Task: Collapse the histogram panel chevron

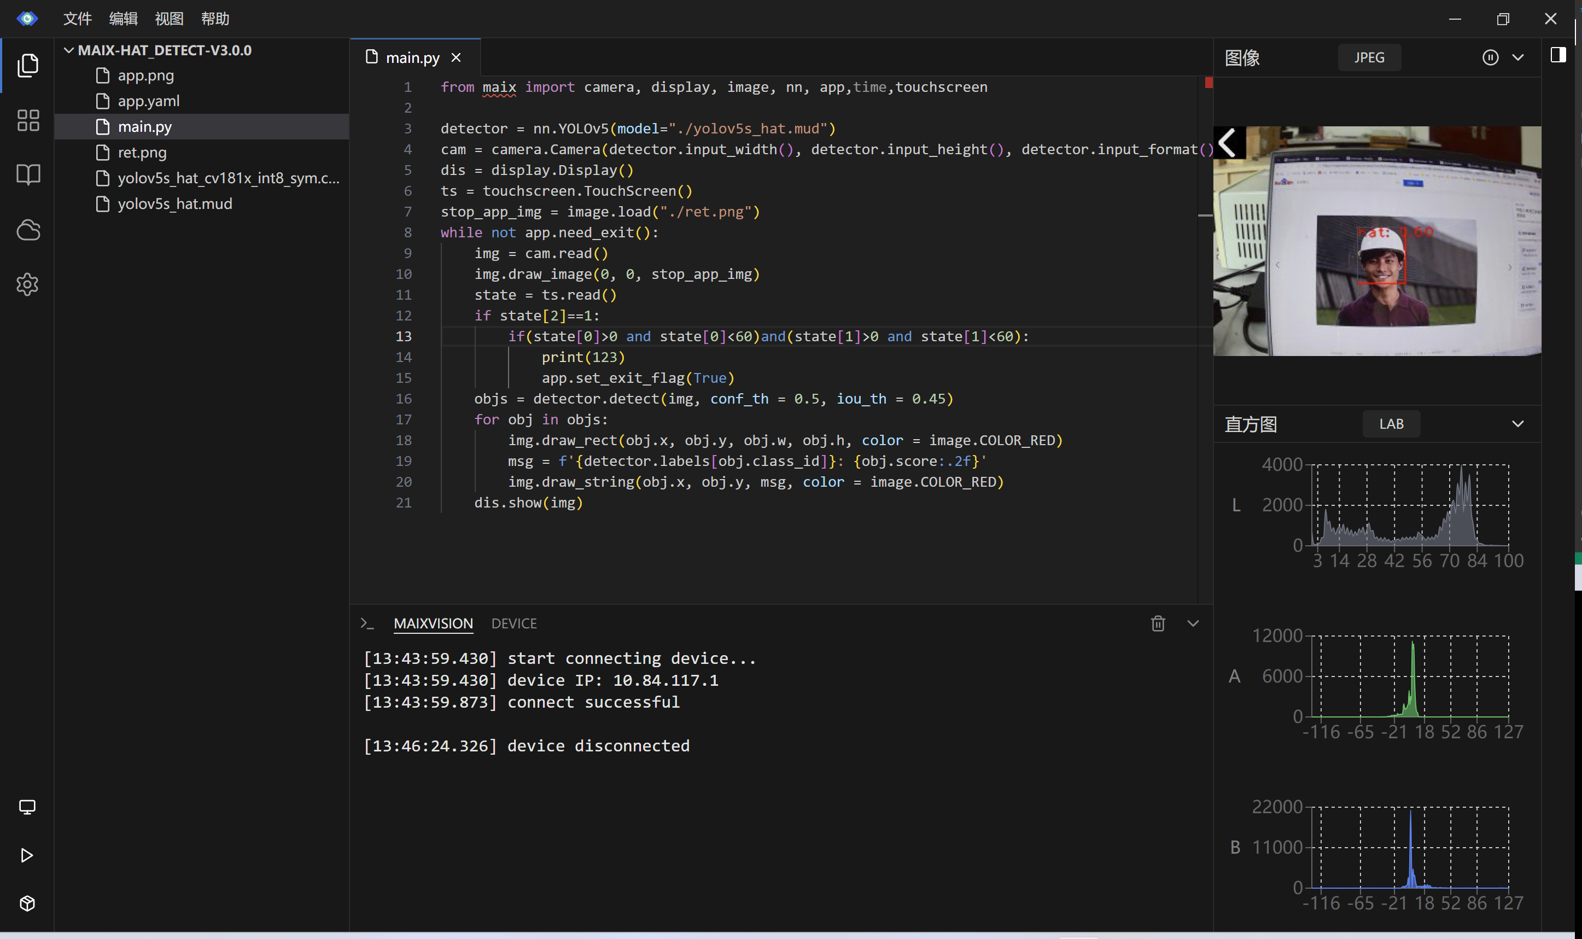Action: point(1517,424)
